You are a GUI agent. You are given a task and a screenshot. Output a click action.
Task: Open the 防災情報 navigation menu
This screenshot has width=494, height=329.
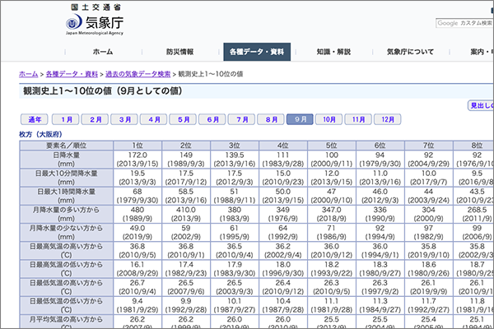coord(179,51)
